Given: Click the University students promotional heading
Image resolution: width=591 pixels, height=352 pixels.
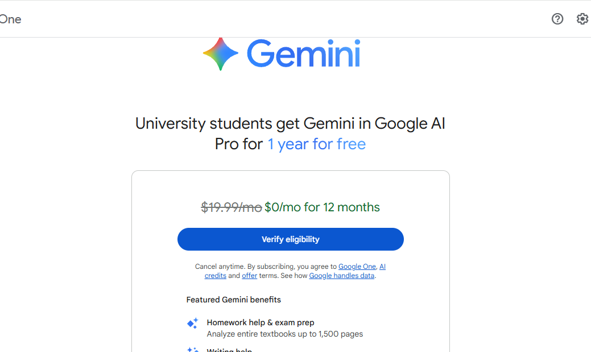Looking at the screenshot, I should point(290,124).
